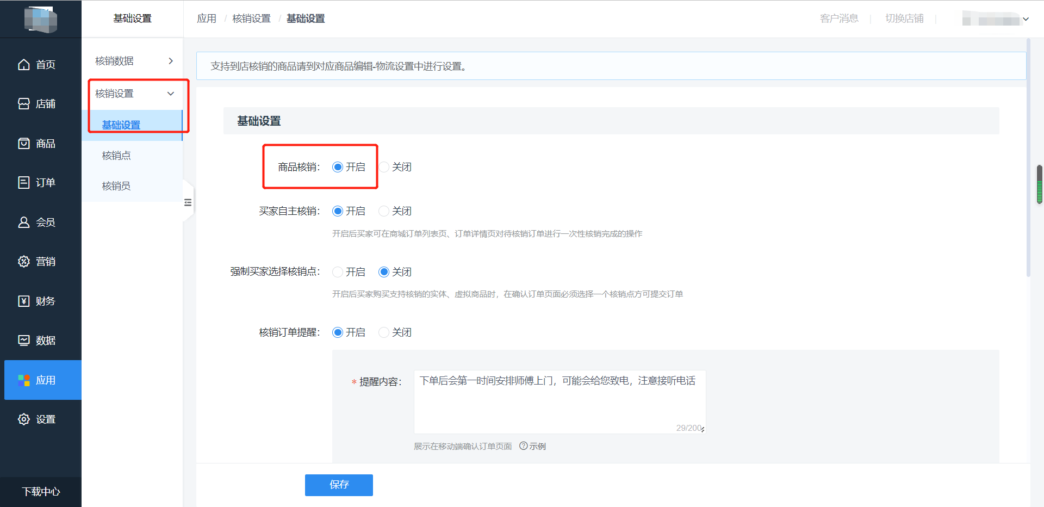This screenshot has height=507, width=1044.
Task: Open the 切换店铺 link in header
Action: point(904,18)
